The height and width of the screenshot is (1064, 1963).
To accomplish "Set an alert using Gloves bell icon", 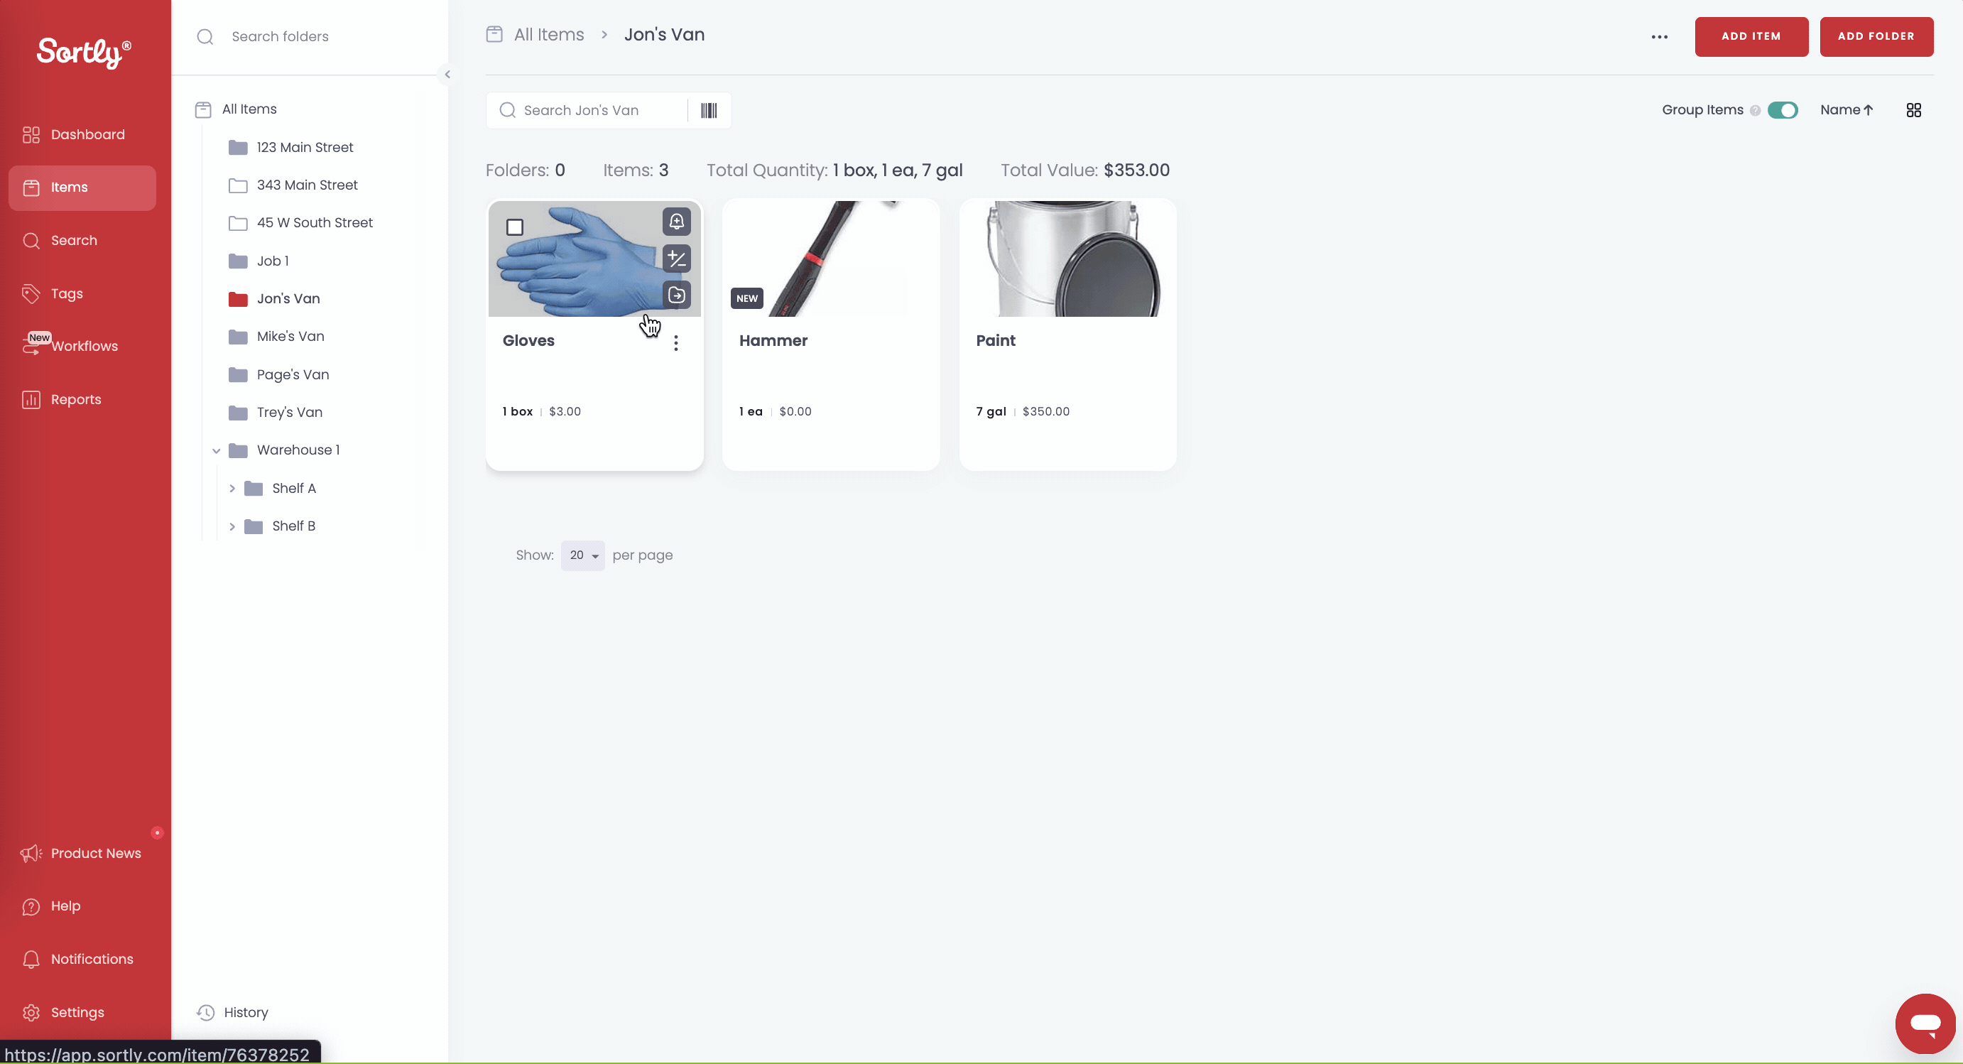I will tap(677, 222).
